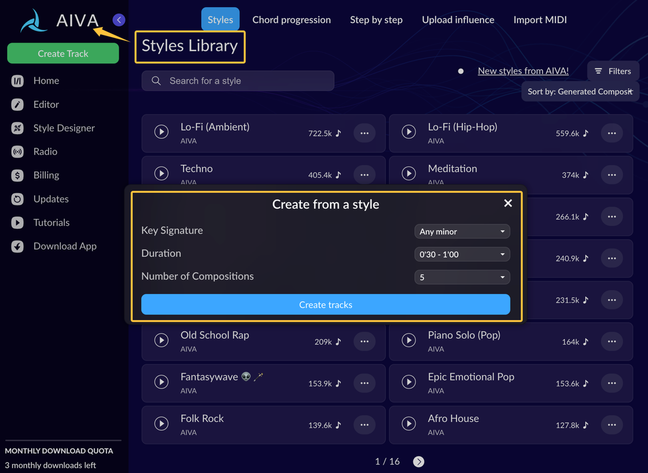
Task: Click the Download App lightning icon
Action: (17, 246)
